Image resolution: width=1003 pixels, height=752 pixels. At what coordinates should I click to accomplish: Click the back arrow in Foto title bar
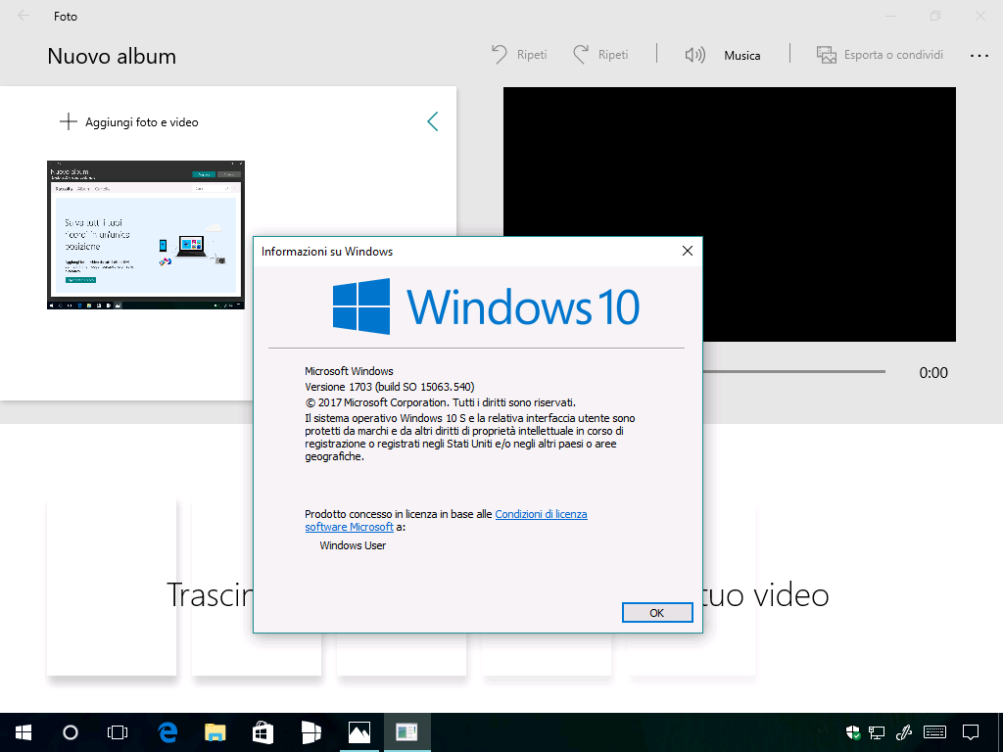pyautogui.click(x=24, y=16)
